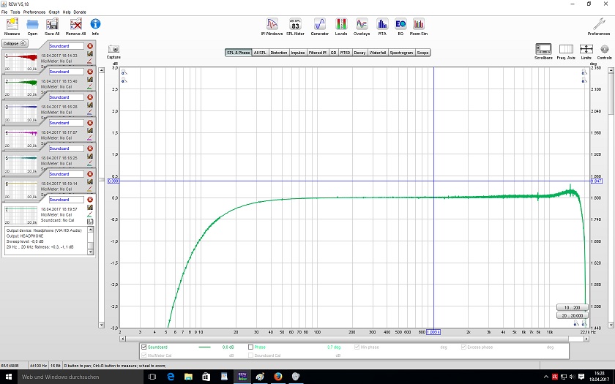Collapse the measurements panel
The image size is (615, 384).
click(15, 43)
